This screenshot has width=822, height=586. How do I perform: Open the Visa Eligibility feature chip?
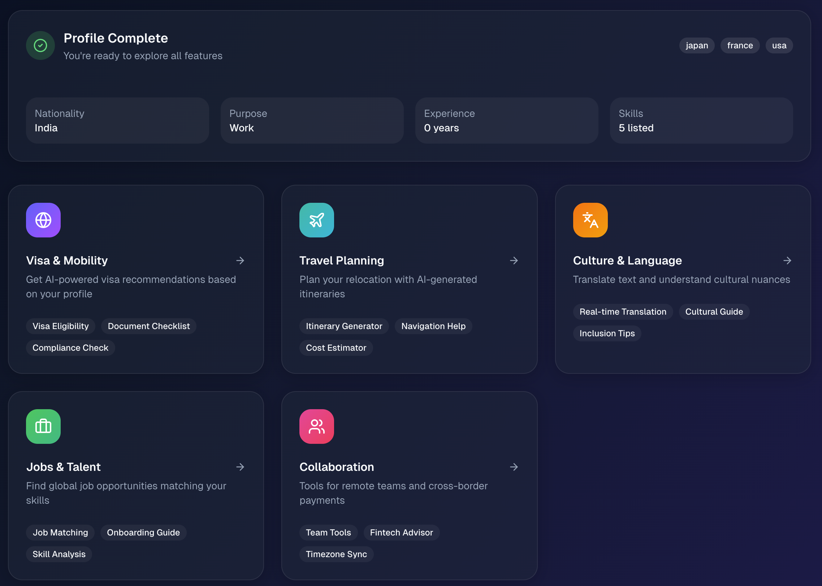point(61,326)
